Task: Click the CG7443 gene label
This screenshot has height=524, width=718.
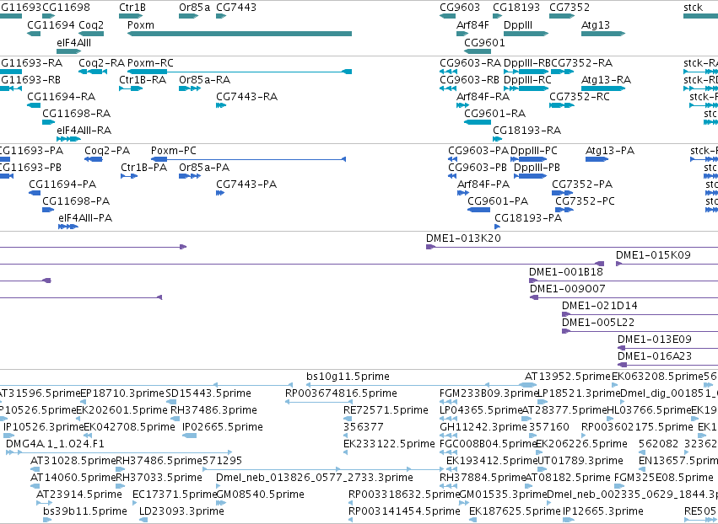Action: (x=236, y=8)
